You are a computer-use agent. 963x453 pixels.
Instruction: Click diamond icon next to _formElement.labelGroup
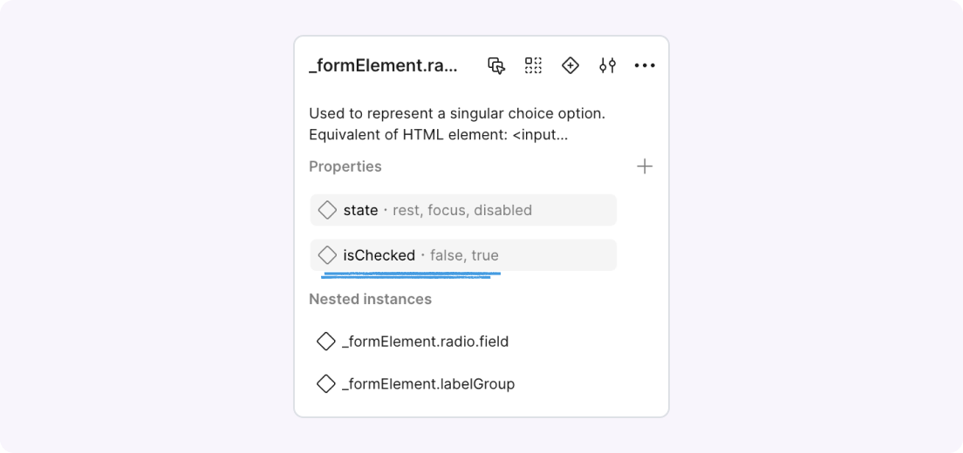coord(326,383)
